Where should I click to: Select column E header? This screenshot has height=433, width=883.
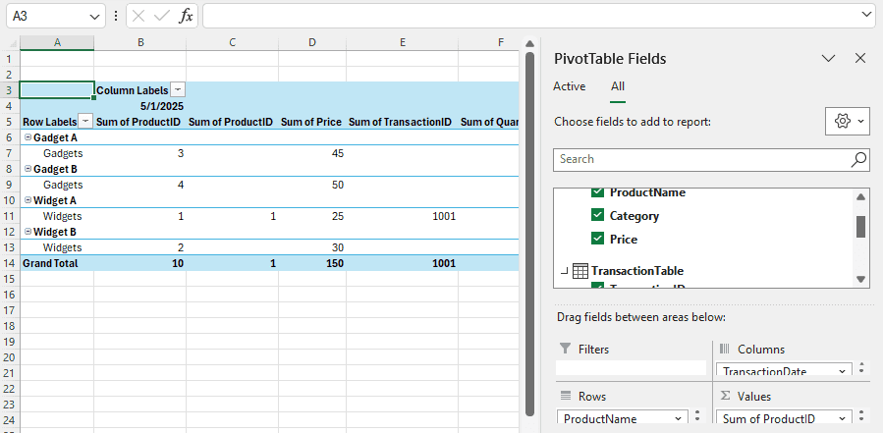[402, 42]
